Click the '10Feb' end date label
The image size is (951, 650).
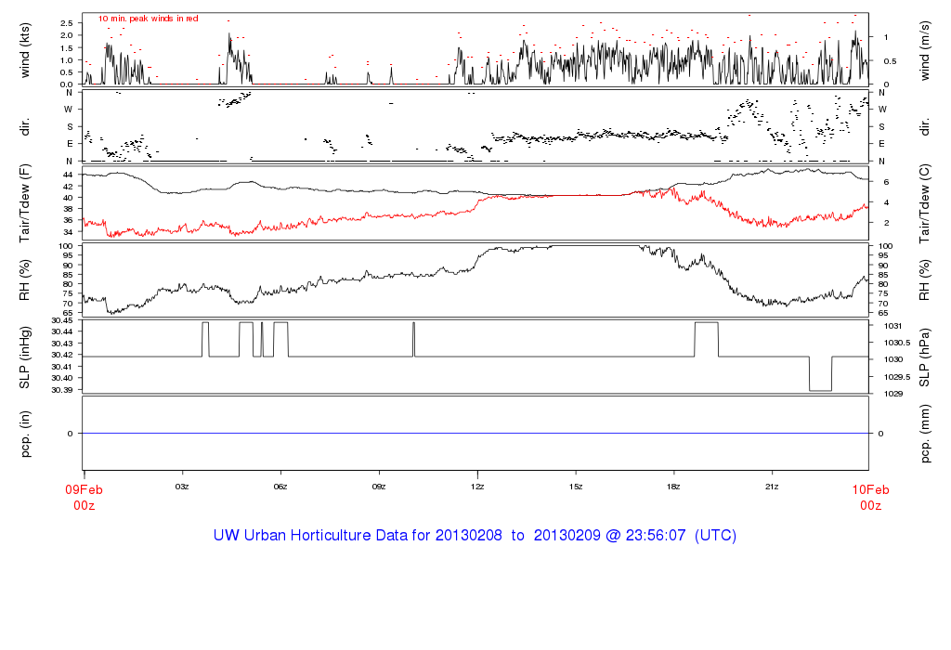tap(870, 490)
